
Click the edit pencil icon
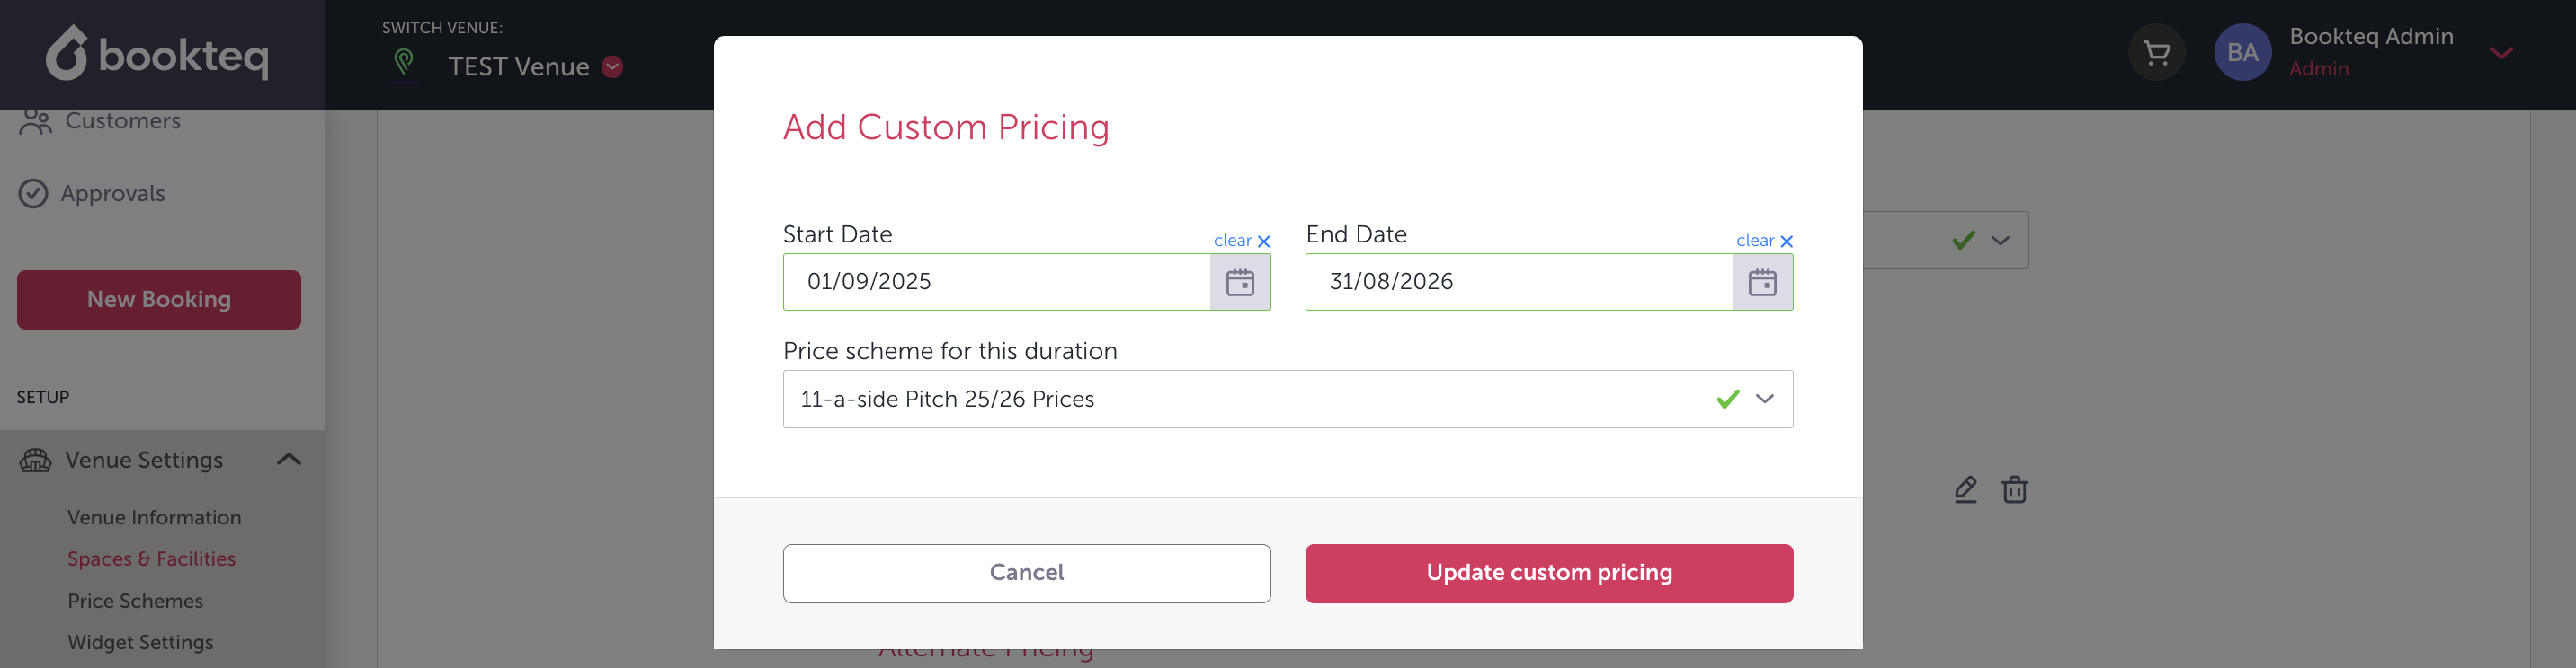(x=1965, y=489)
